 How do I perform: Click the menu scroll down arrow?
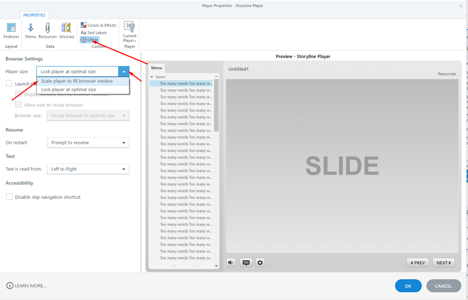(x=216, y=266)
